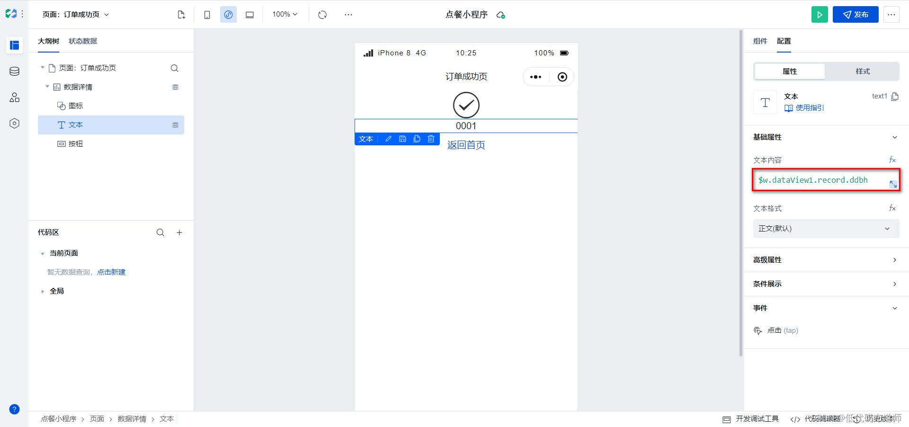Image resolution: width=909 pixels, height=427 pixels.
Task: Delete the text component with trash icon
Action: click(x=431, y=139)
